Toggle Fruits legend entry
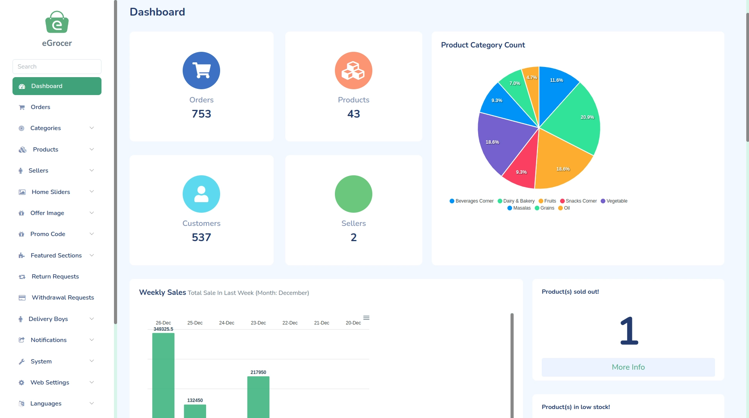 [547, 201]
